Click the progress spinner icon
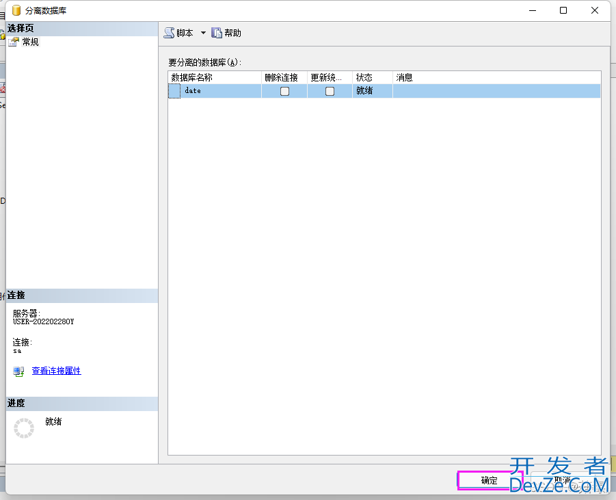 [x=24, y=428]
